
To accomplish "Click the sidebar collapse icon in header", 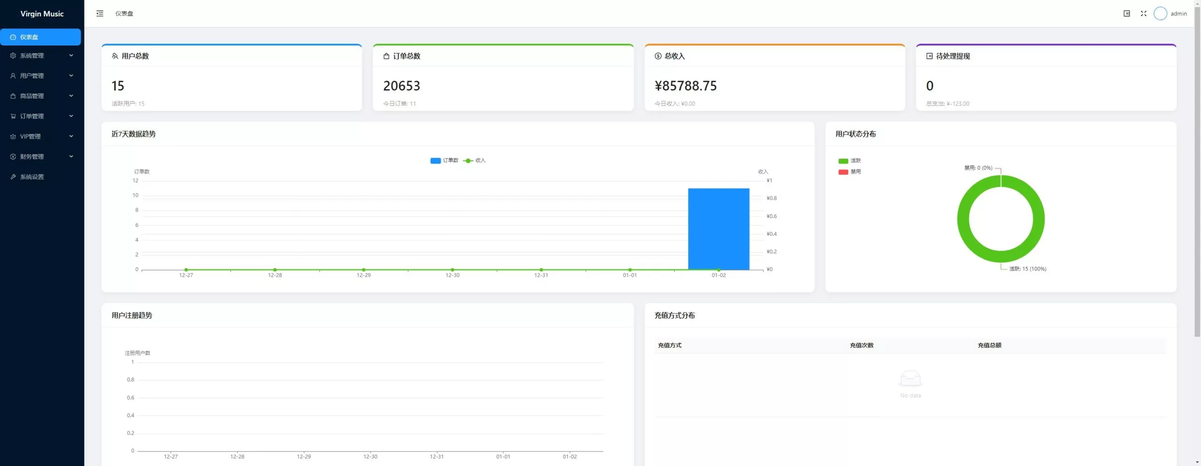I will pyautogui.click(x=99, y=14).
